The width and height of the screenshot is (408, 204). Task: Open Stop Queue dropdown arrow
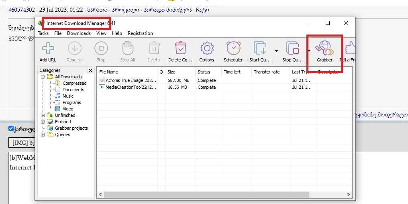point(309,51)
